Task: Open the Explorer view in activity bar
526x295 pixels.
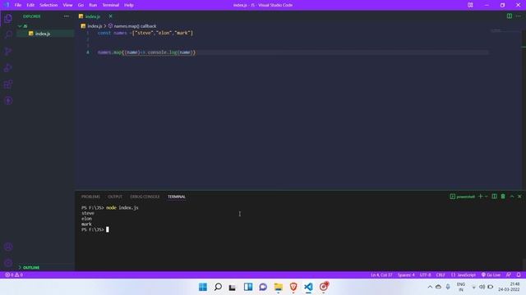Action: (8, 18)
